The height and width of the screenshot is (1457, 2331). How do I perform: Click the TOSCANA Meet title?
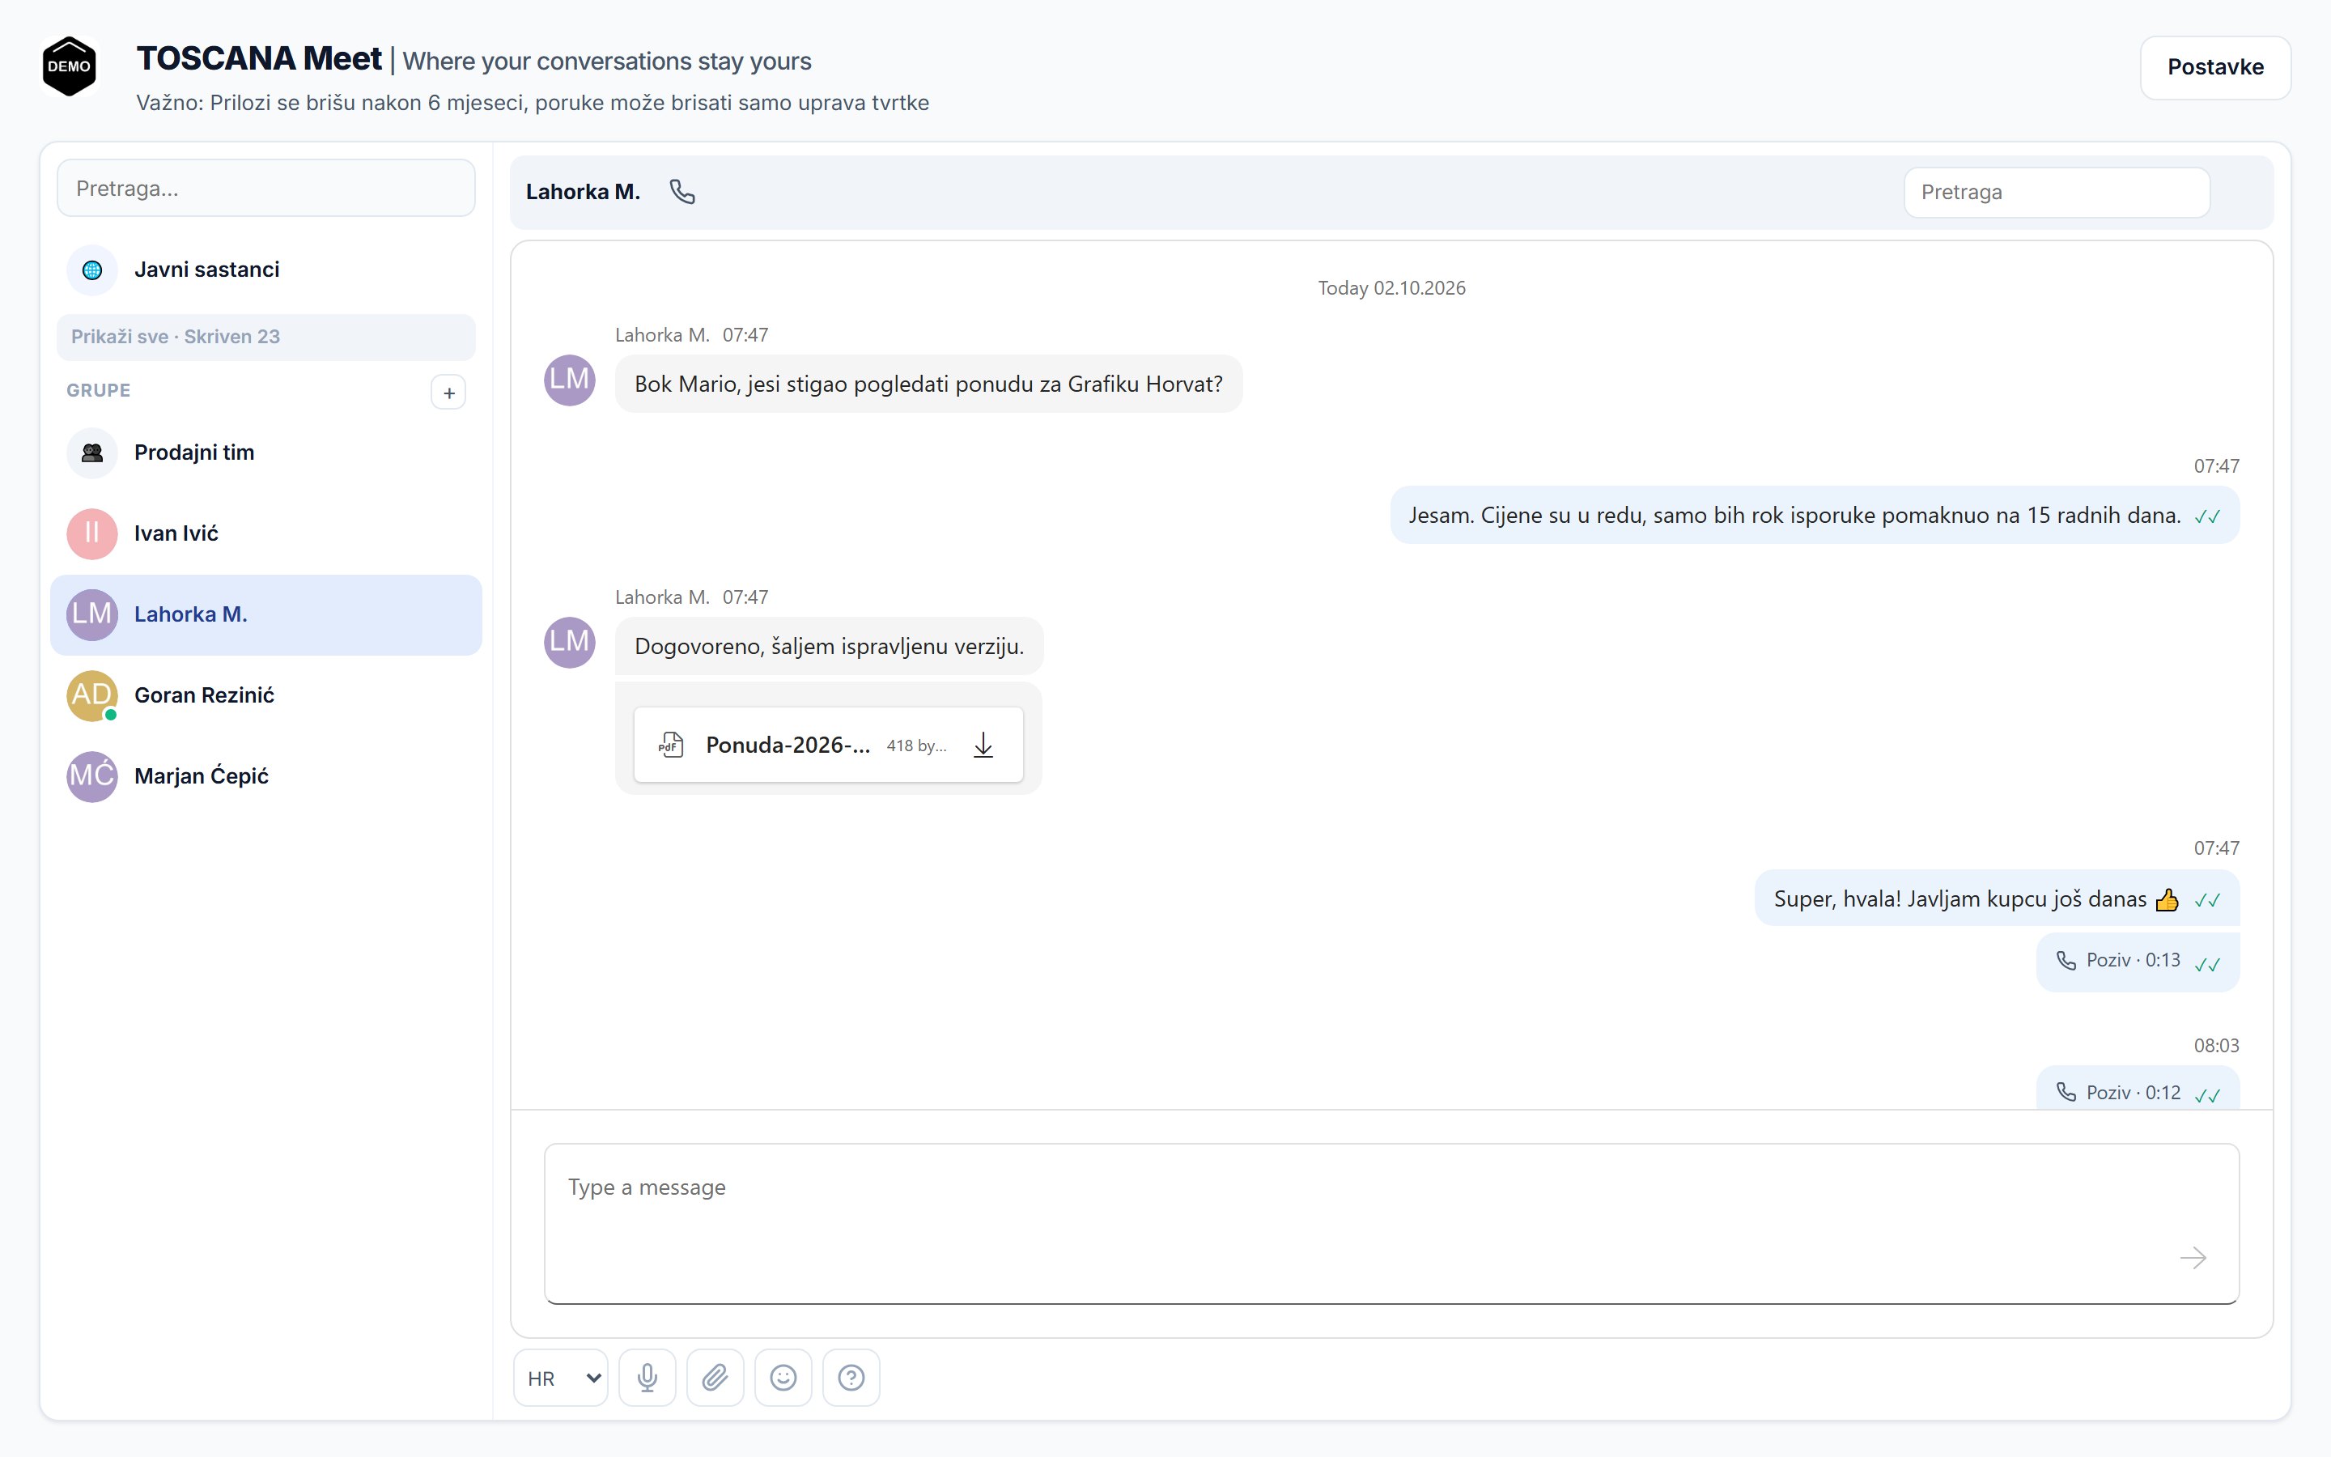[x=259, y=59]
